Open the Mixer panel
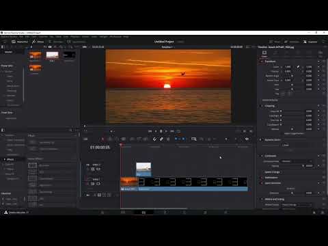 pyautogui.click(x=275, y=42)
